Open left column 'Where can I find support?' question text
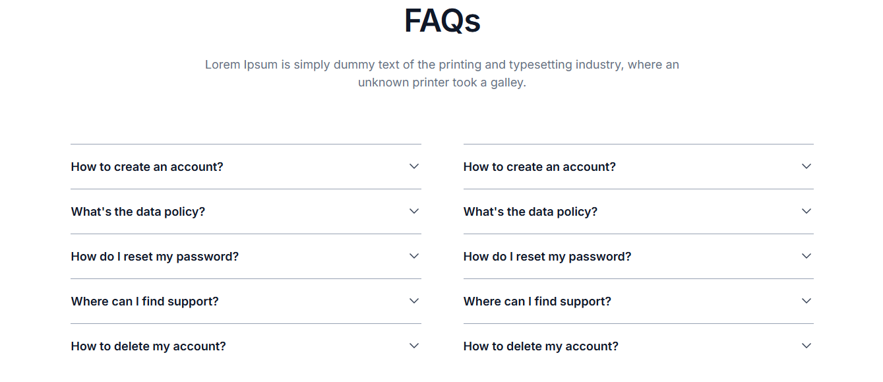 pos(144,302)
